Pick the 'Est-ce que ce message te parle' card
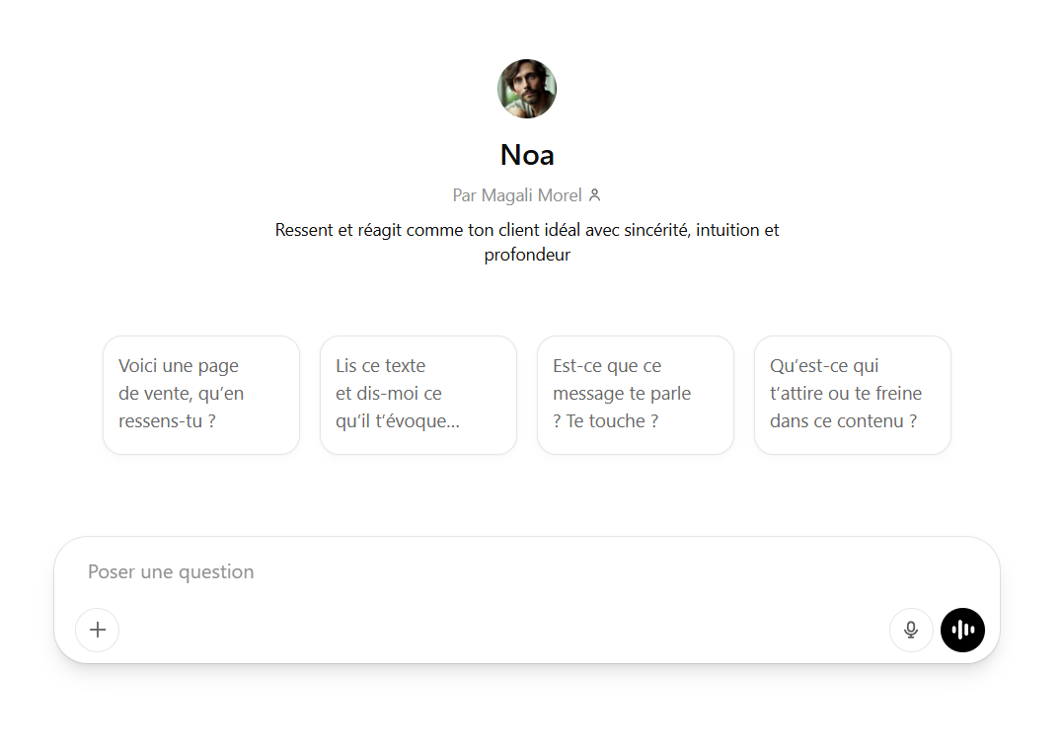The height and width of the screenshot is (751, 1062). point(636,395)
